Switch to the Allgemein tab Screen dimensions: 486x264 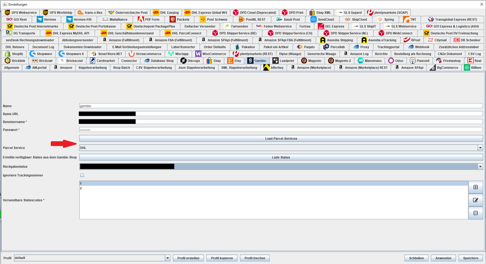point(12,68)
